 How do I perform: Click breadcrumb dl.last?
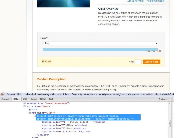tap(66, 95)
